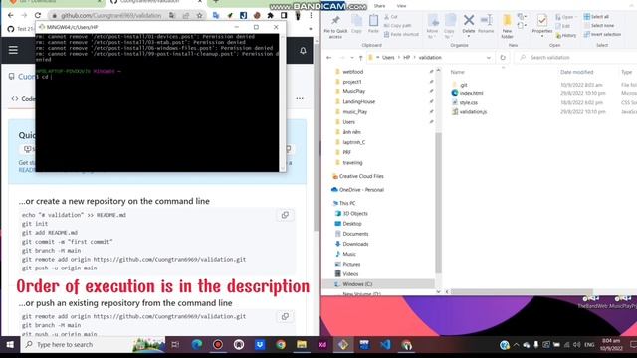
Task: Click Invert selection in ribbon
Action: click(602, 34)
